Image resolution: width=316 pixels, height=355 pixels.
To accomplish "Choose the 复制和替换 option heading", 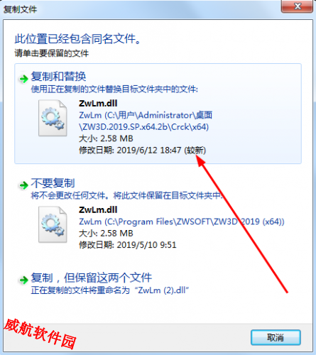I will point(58,77).
